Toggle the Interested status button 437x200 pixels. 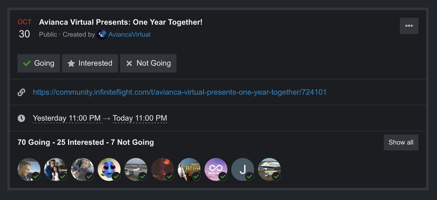90,63
